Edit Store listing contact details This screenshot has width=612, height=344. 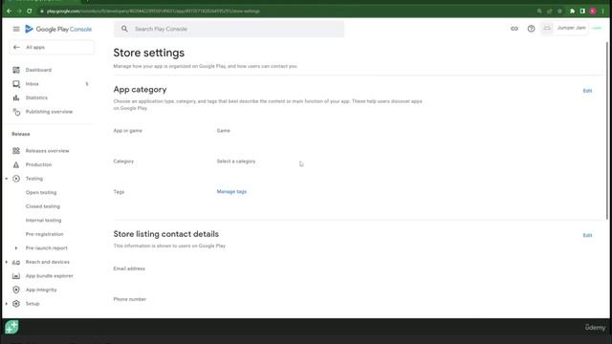587,236
